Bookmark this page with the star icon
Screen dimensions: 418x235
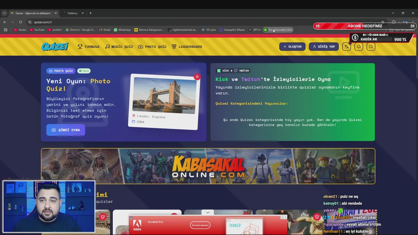pos(383,22)
